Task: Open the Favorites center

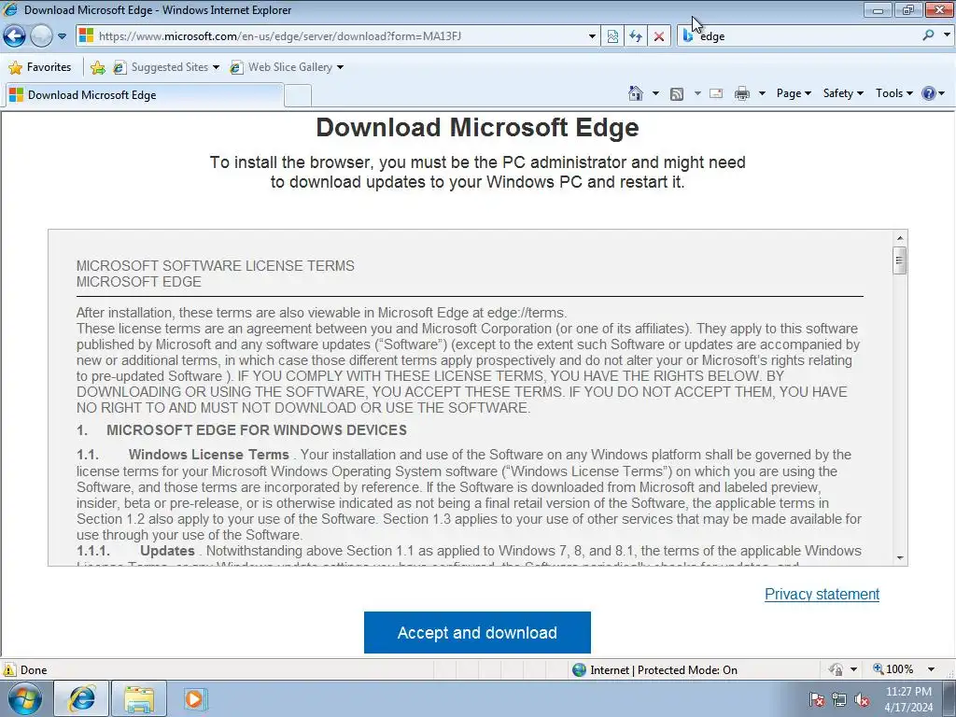Action: point(40,67)
